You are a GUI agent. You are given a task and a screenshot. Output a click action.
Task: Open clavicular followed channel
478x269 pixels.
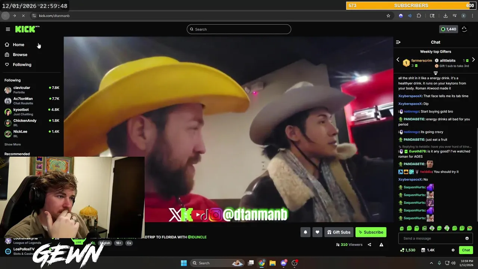point(32,90)
